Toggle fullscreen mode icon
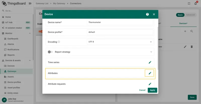The width and height of the screenshot is (201, 104). pos(189,4)
